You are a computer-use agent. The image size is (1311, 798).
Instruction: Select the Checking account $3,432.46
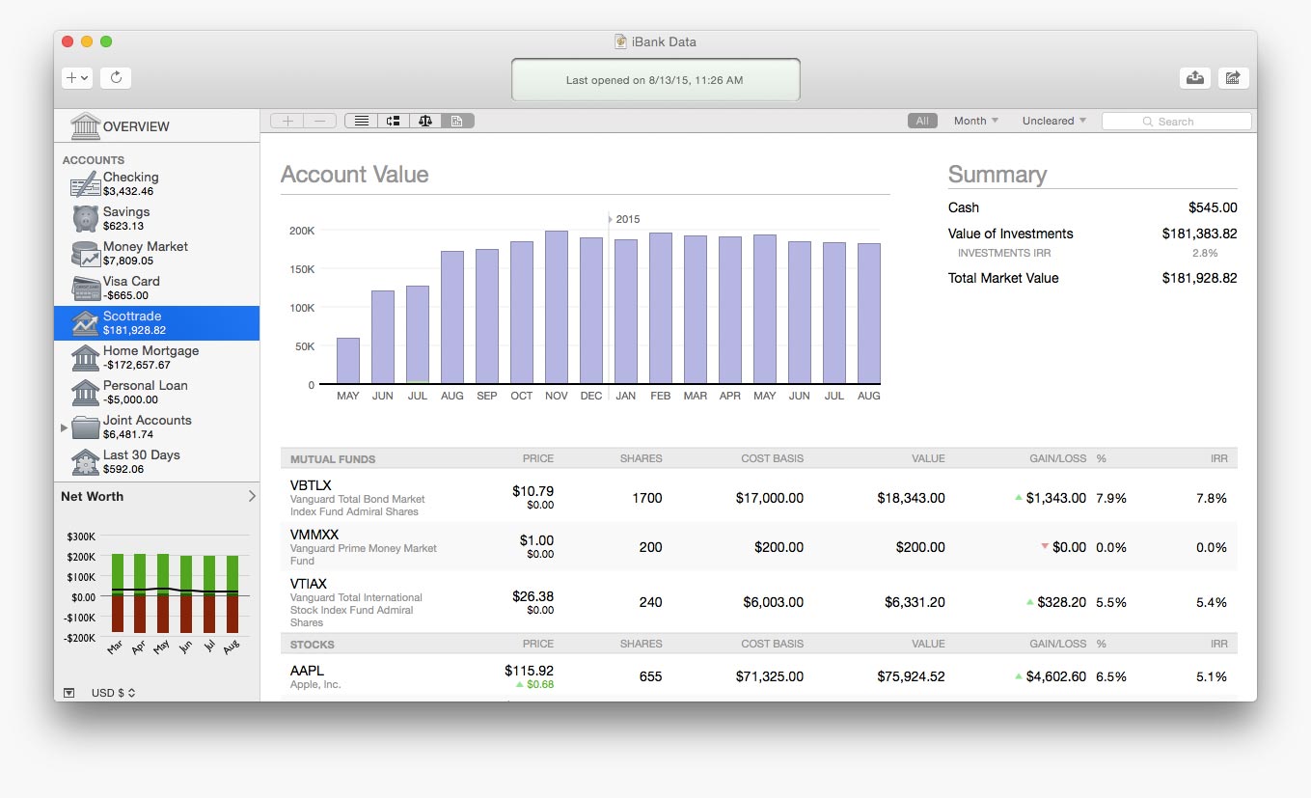pos(157,184)
